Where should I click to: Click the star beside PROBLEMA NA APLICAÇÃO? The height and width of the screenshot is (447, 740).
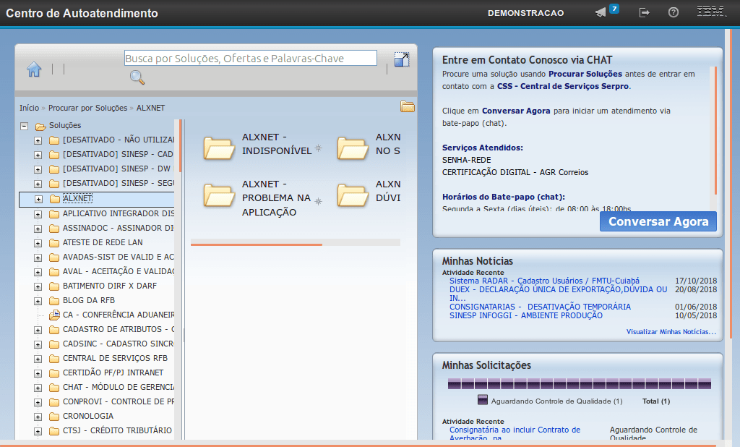tap(319, 201)
